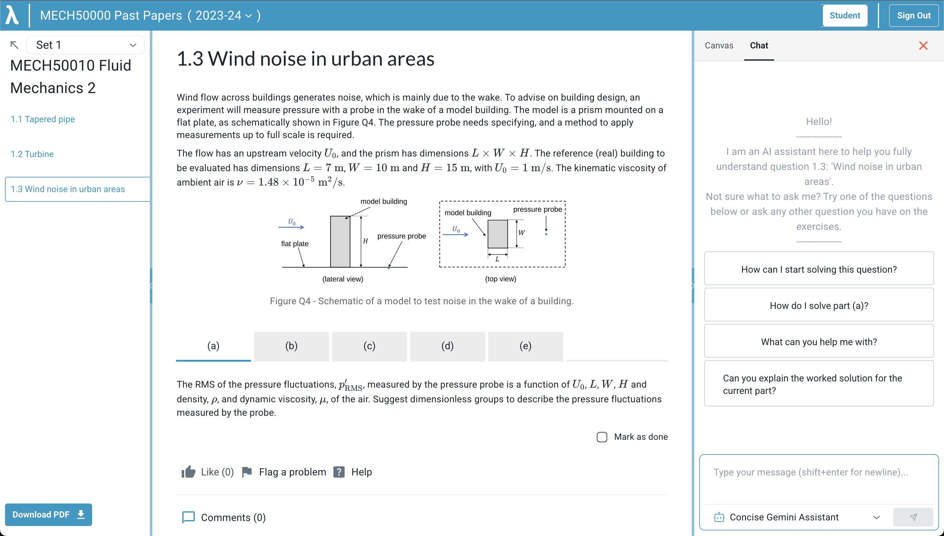Click the thumbs-up Like icon
The width and height of the screenshot is (944, 536).
point(188,472)
